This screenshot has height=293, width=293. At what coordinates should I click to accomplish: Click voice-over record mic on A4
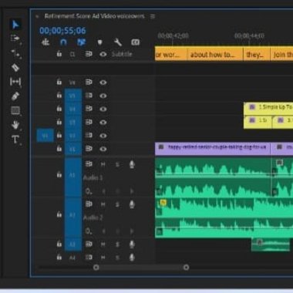132,257
